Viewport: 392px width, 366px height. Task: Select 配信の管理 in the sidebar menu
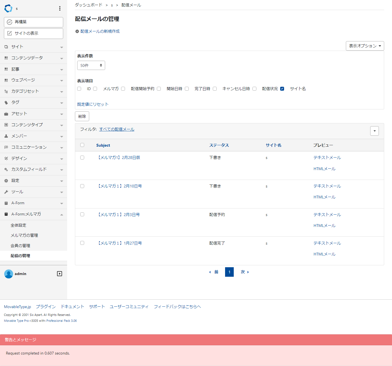[20, 255]
